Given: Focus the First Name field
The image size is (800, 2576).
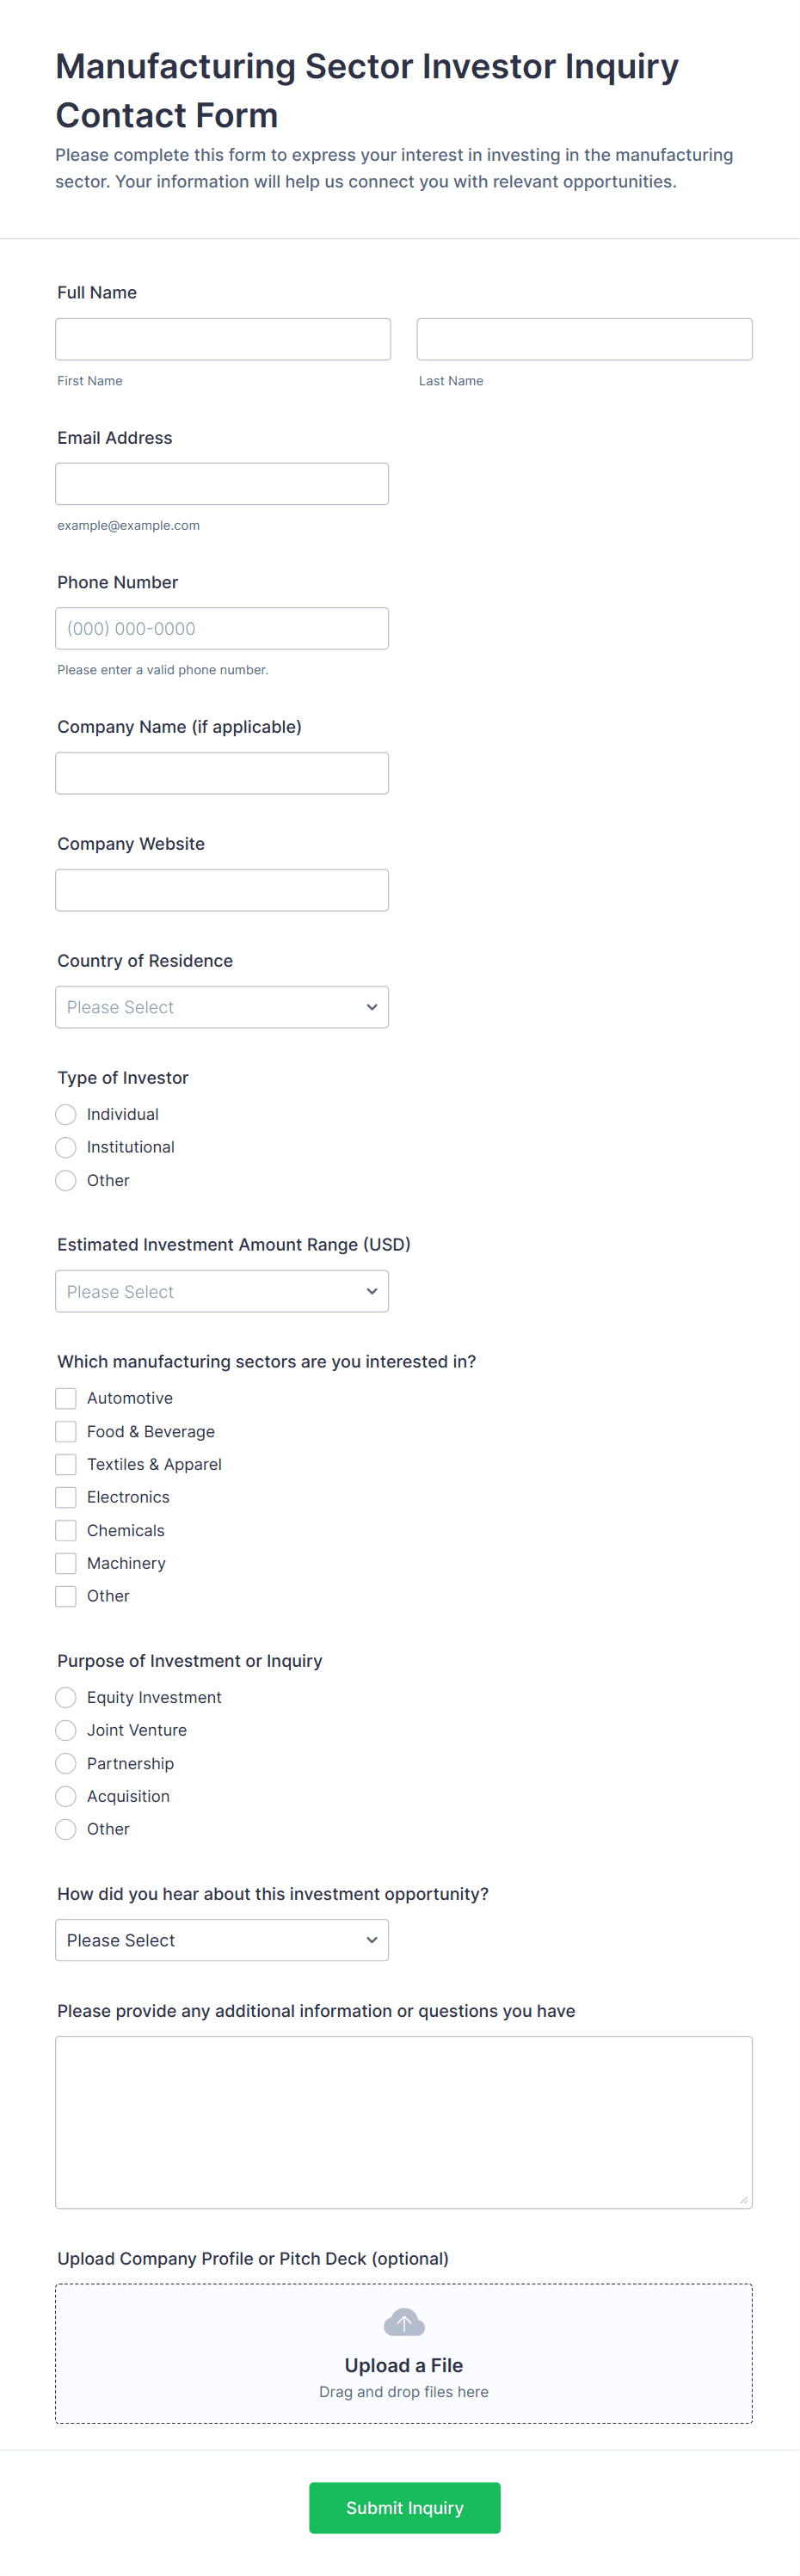Looking at the screenshot, I should (223, 339).
